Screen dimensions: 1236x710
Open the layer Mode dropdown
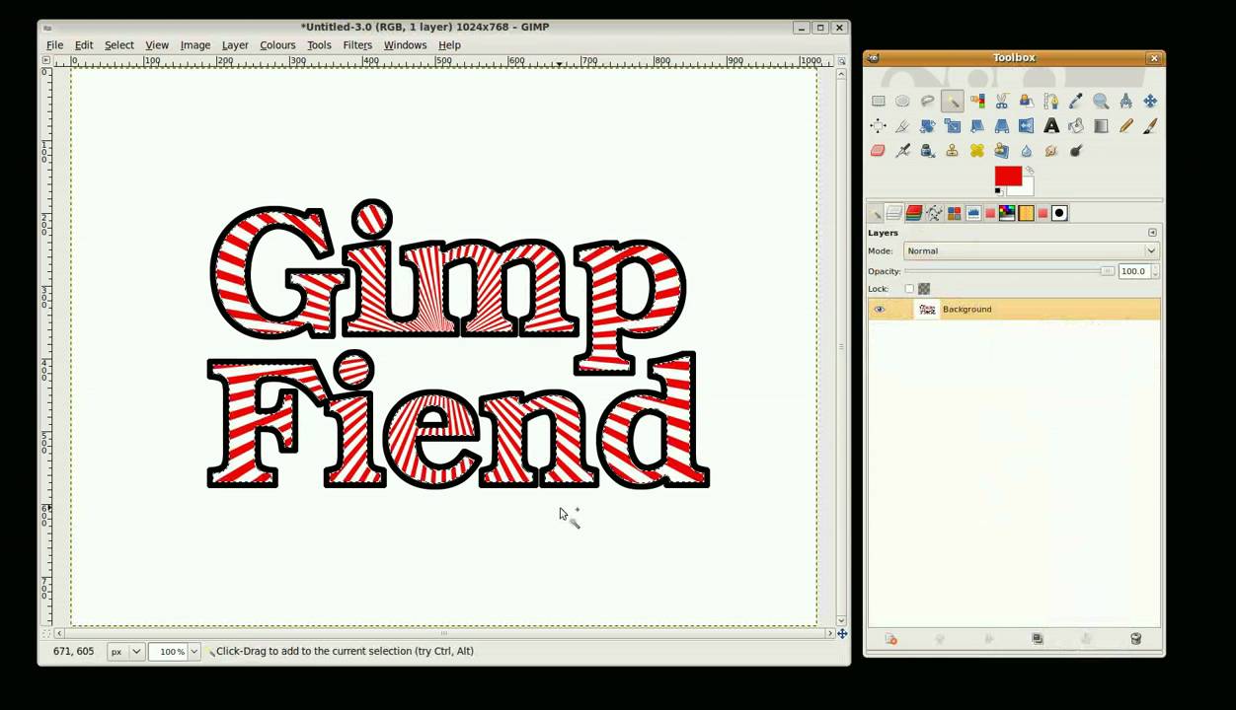[x=1031, y=250]
